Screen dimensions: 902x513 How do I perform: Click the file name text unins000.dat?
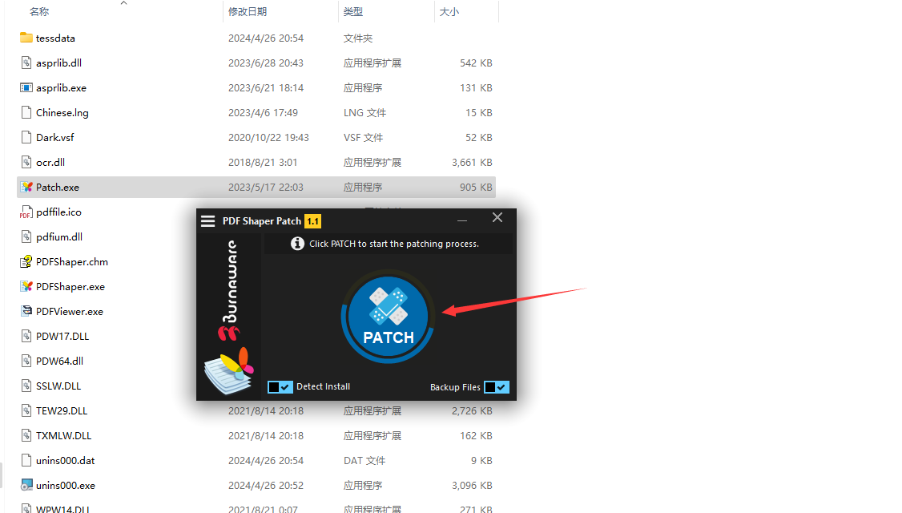click(65, 461)
